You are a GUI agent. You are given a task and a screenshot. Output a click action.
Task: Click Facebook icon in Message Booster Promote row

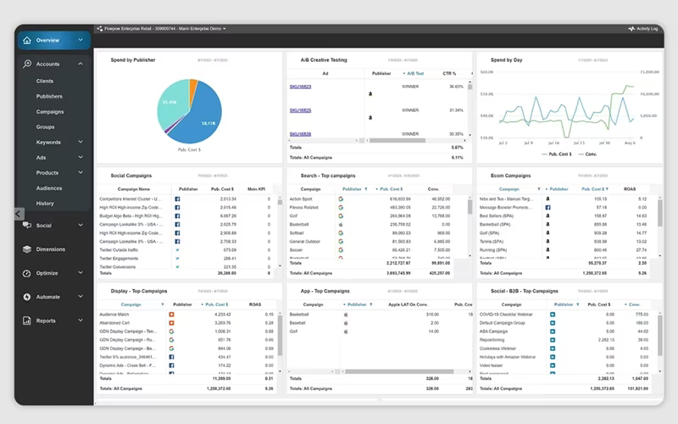(547, 208)
